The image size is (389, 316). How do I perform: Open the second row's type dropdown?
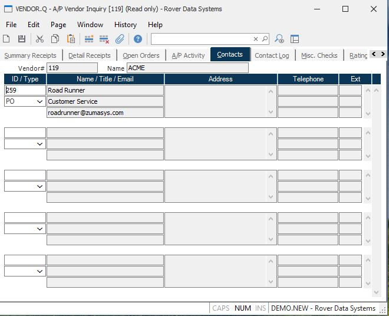pos(39,144)
